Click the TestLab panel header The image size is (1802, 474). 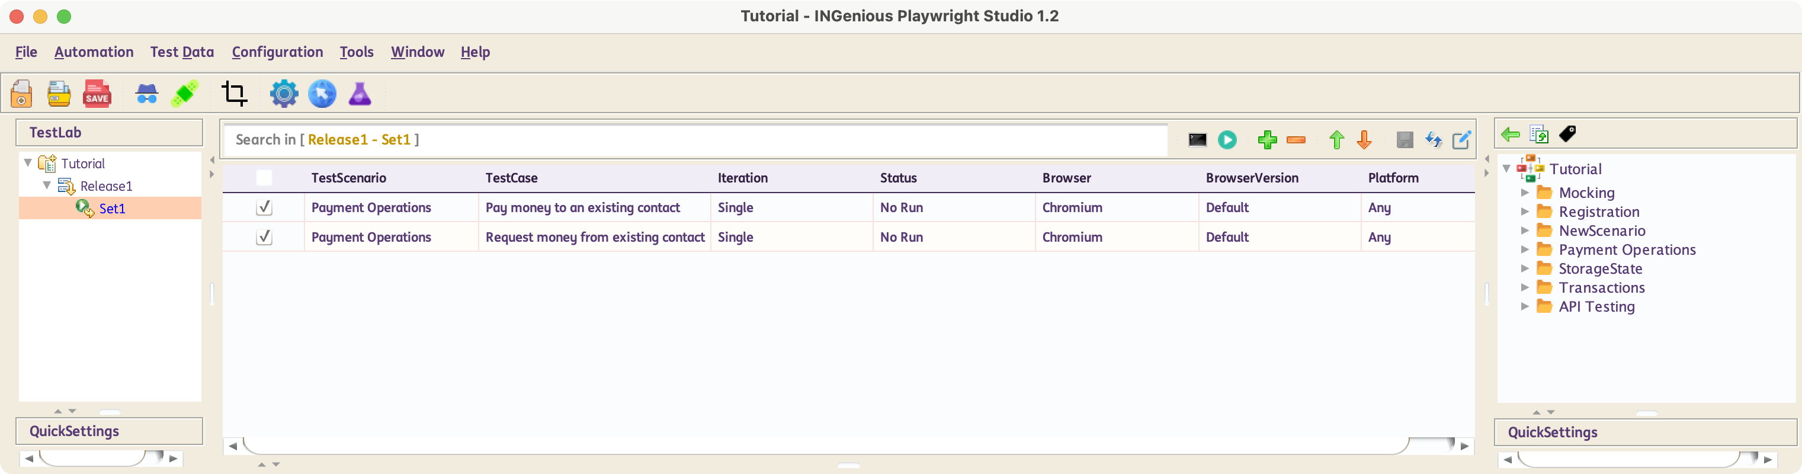(109, 132)
